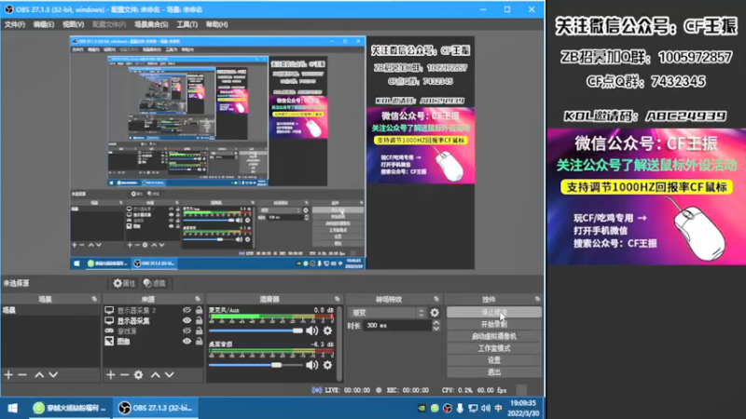This screenshot has width=746, height=419.
Task: Open the Windows Start menu
Action: 13,408
